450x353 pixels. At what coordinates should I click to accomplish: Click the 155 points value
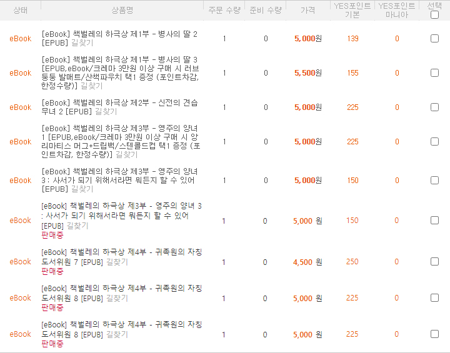coord(352,73)
